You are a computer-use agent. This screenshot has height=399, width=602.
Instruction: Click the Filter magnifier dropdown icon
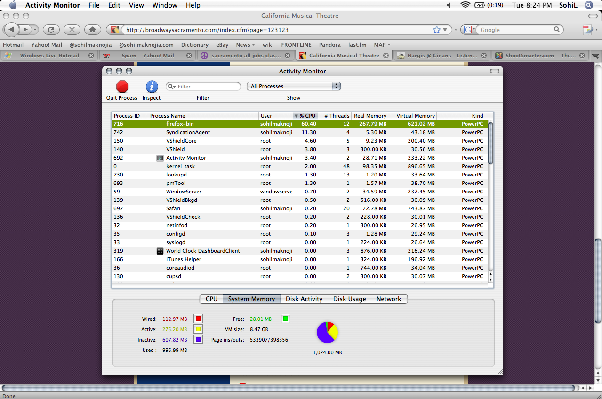(x=172, y=87)
